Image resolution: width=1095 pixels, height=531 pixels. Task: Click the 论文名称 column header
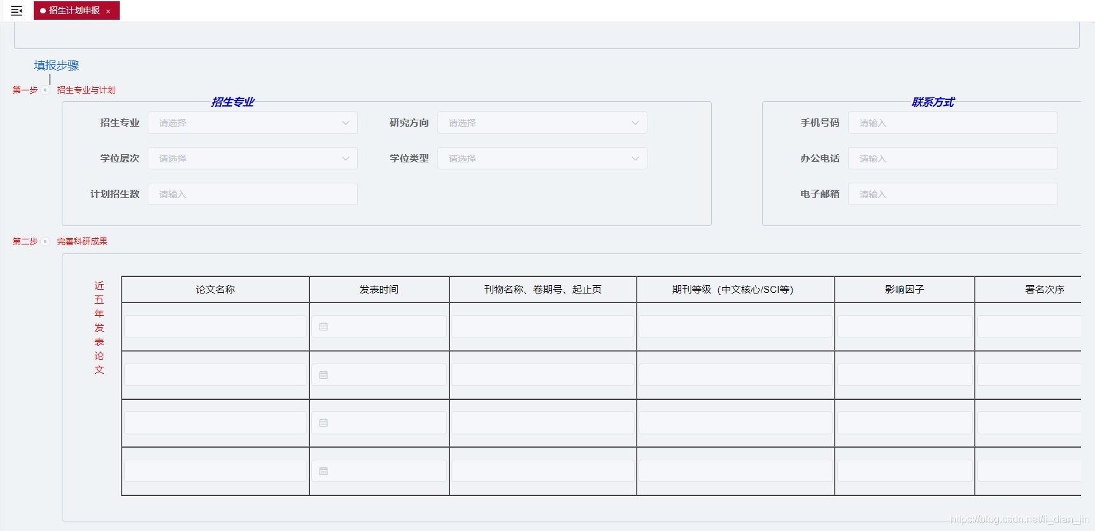tap(215, 289)
